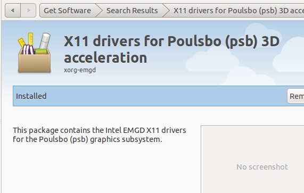Click the cloud decoration in header banner
The height and width of the screenshot is (193, 304).
point(212,60)
